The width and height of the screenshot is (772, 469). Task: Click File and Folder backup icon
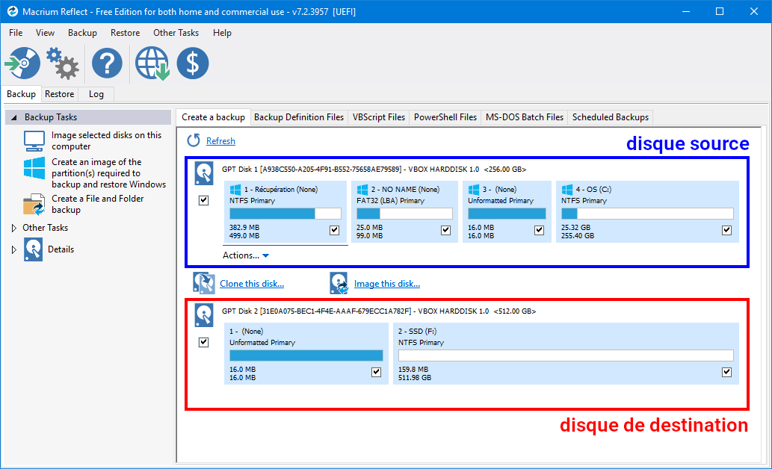(x=34, y=204)
